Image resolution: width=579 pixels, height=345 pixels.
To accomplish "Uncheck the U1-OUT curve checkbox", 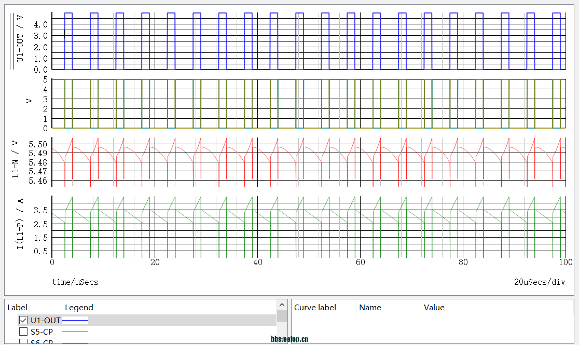I will [x=23, y=320].
